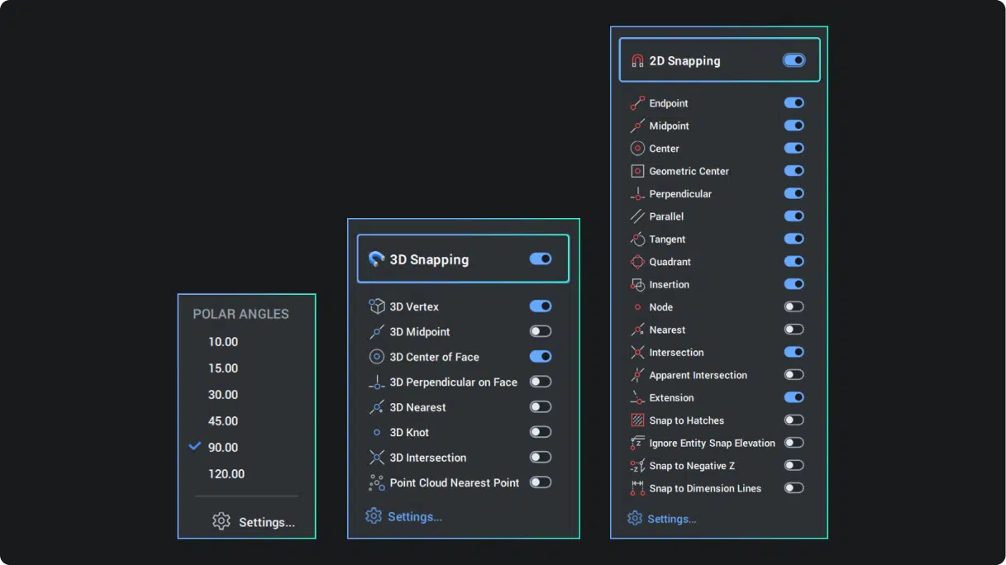Viewport: 1006px width, 565px height.
Task: Disable the Endpoint snap toggle
Action: [794, 102]
